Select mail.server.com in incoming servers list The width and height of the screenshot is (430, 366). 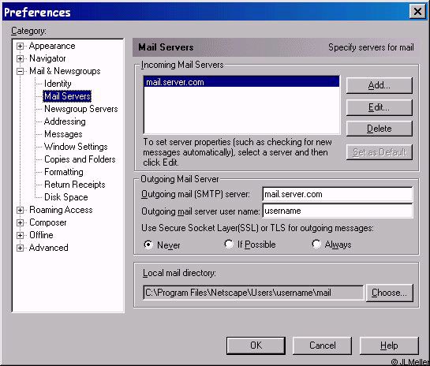tap(241, 82)
